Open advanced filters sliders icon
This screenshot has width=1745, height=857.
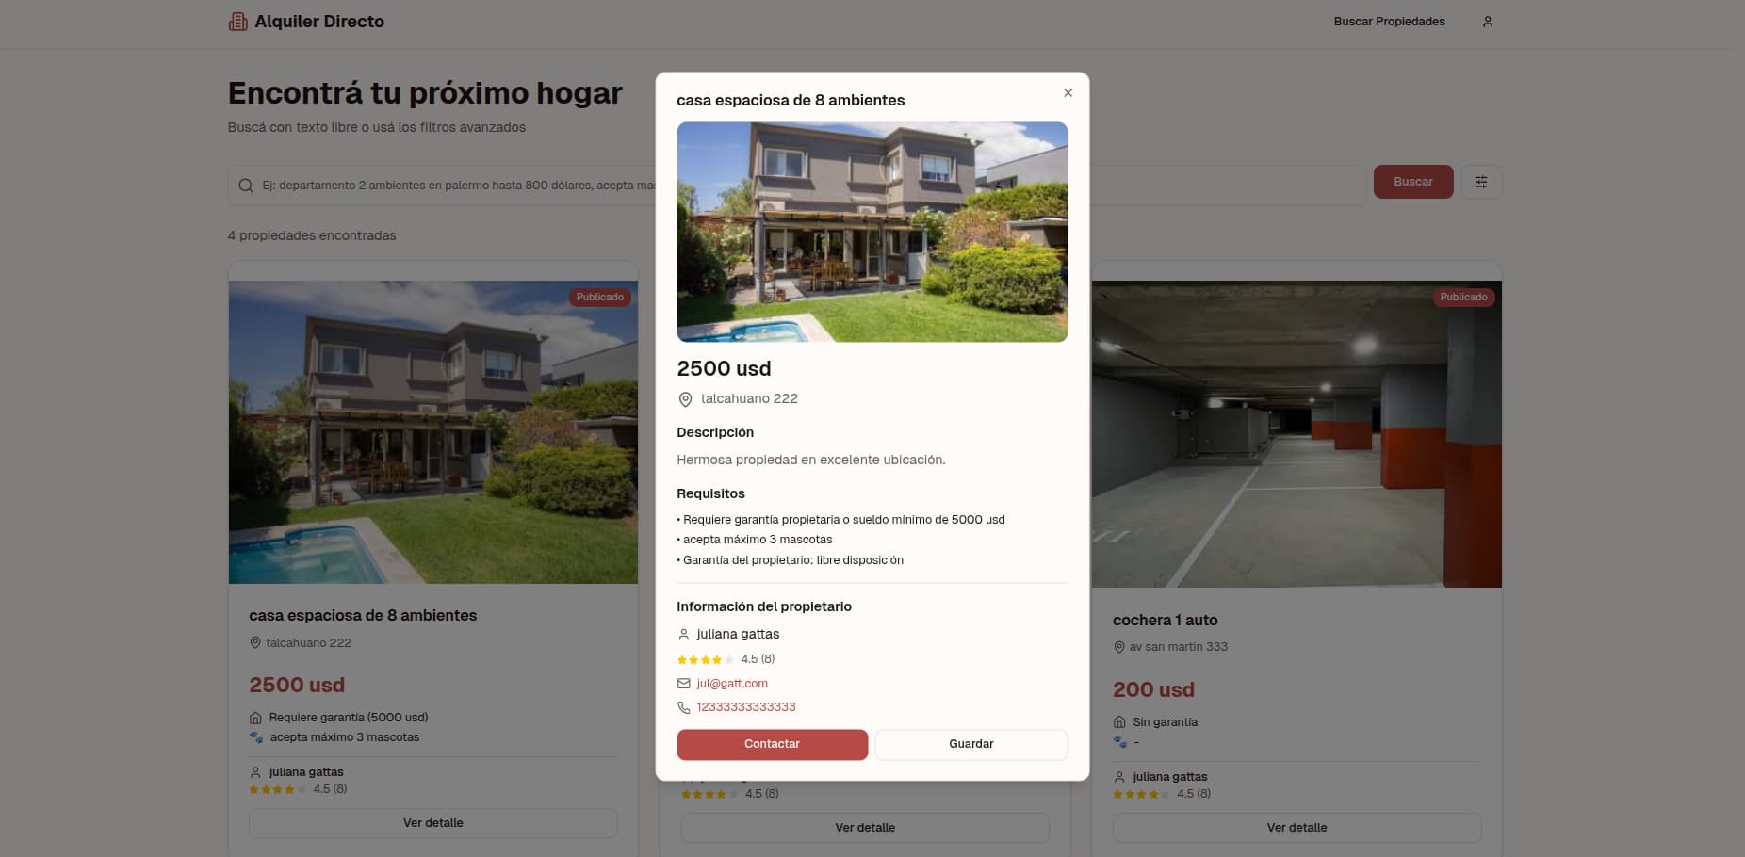point(1481,182)
